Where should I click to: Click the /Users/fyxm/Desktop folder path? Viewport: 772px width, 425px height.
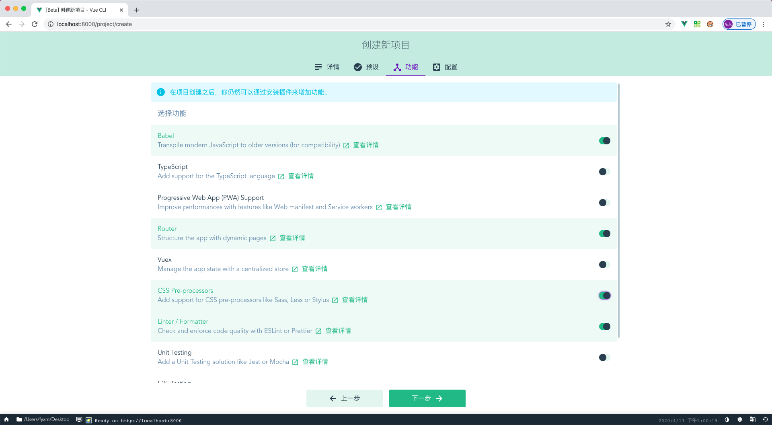click(43, 419)
